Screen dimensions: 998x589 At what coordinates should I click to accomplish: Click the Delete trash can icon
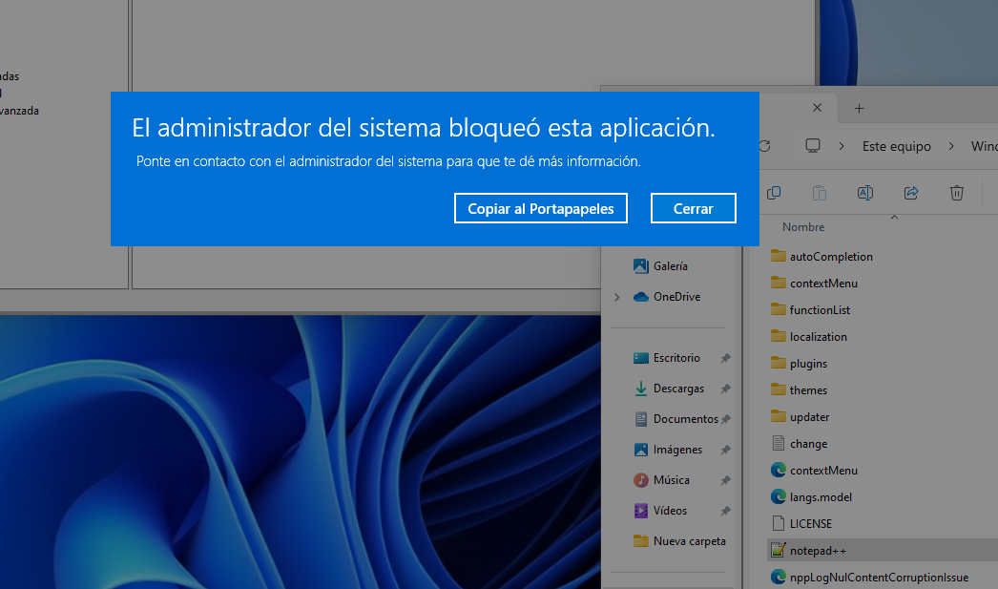point(957,193)
